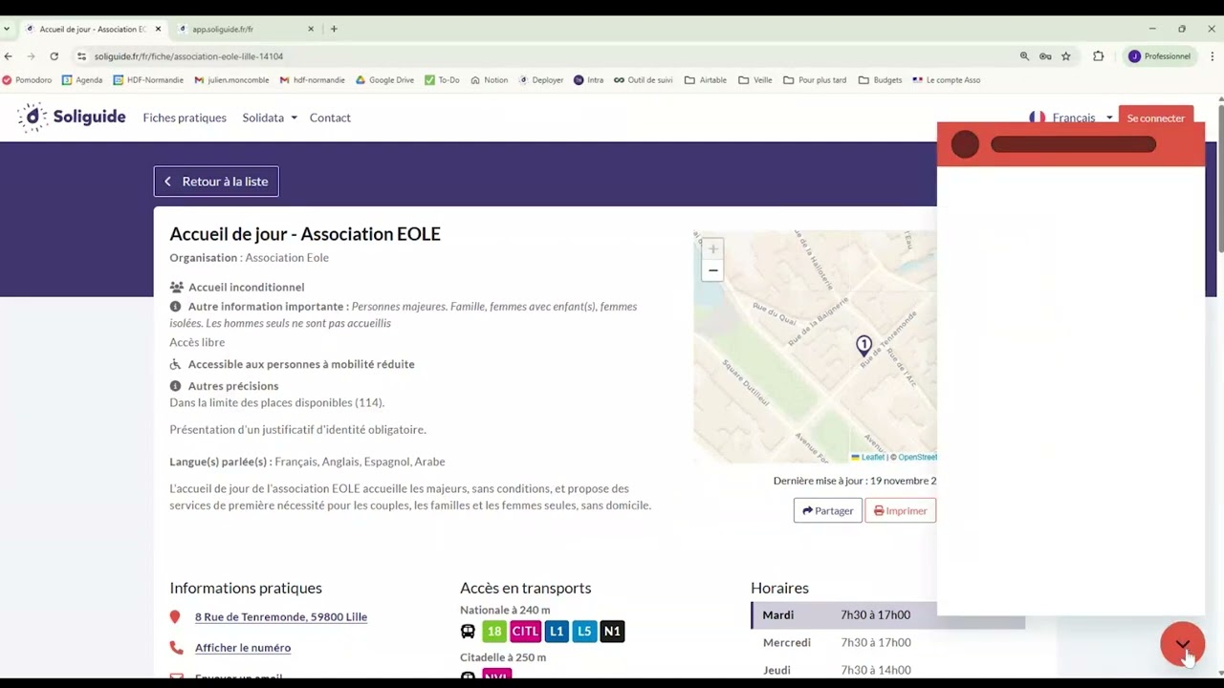Open the Budgets bookmarks folder
This screenshot has height=688, width=1224.
tap(881, 80)
